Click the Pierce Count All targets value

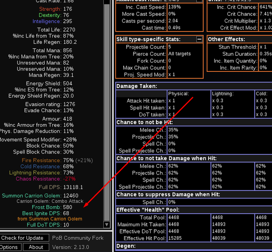179,54
